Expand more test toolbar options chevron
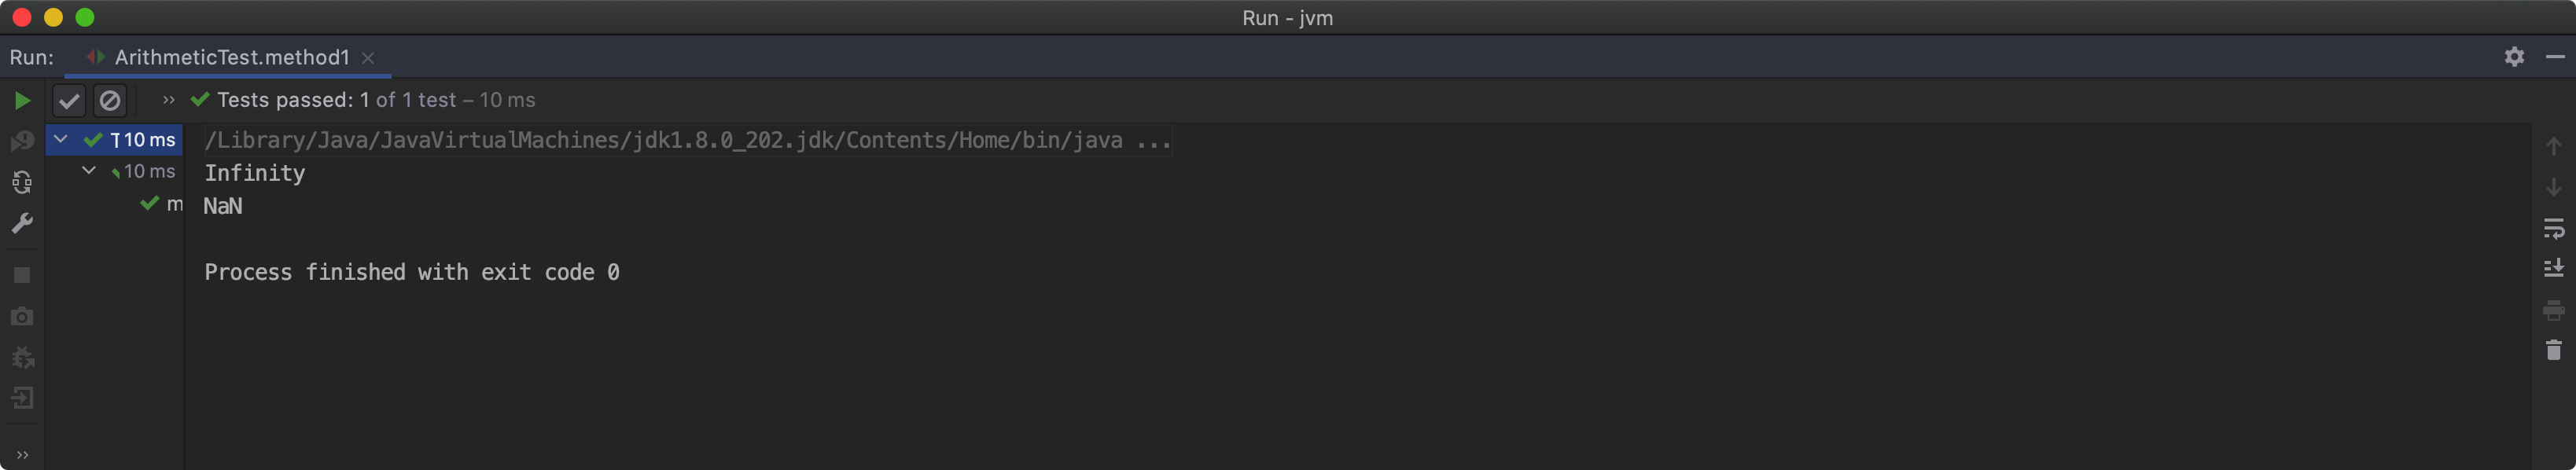The width and height of the screenshot is (2576, 470). [x=168, y=100]
